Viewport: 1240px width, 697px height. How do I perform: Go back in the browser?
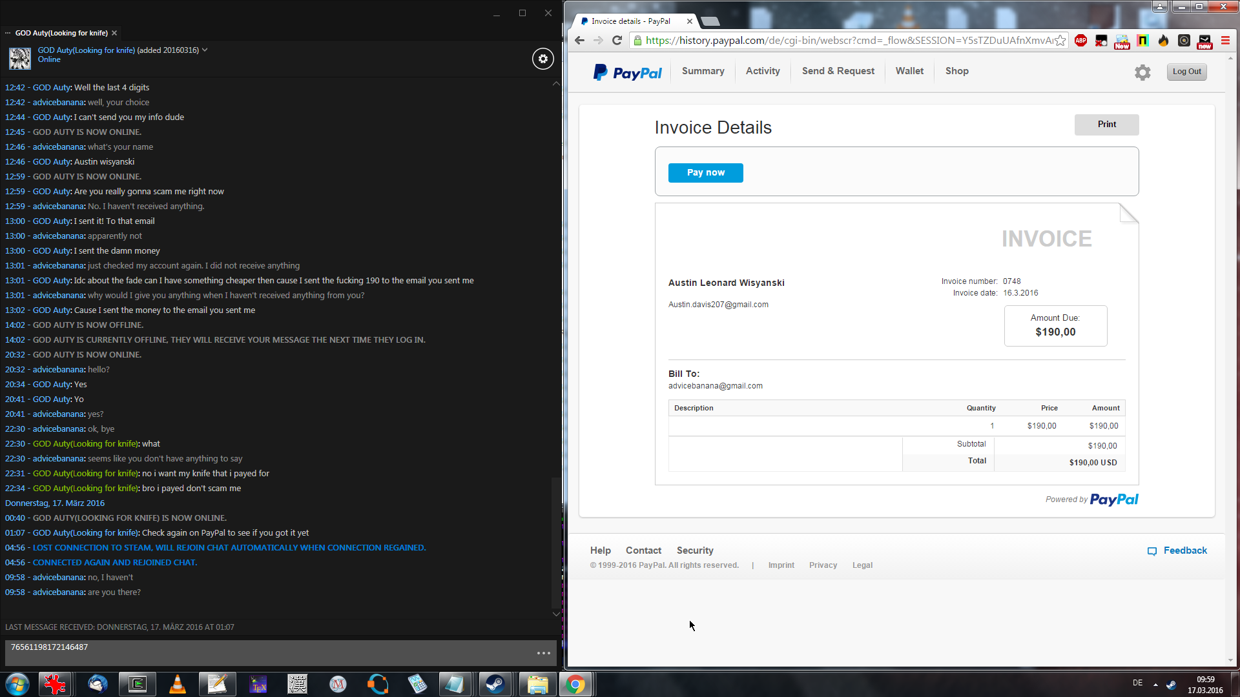[579, 41]
